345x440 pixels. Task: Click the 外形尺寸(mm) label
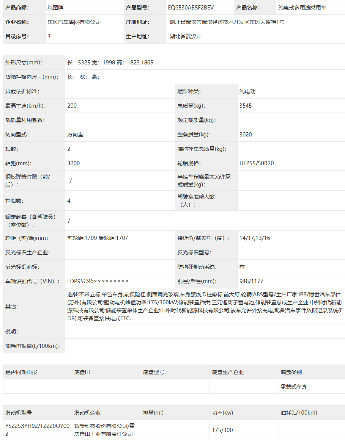point(24,63)
